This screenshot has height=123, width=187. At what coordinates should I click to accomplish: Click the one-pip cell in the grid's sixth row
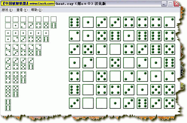tap(142, 90)
